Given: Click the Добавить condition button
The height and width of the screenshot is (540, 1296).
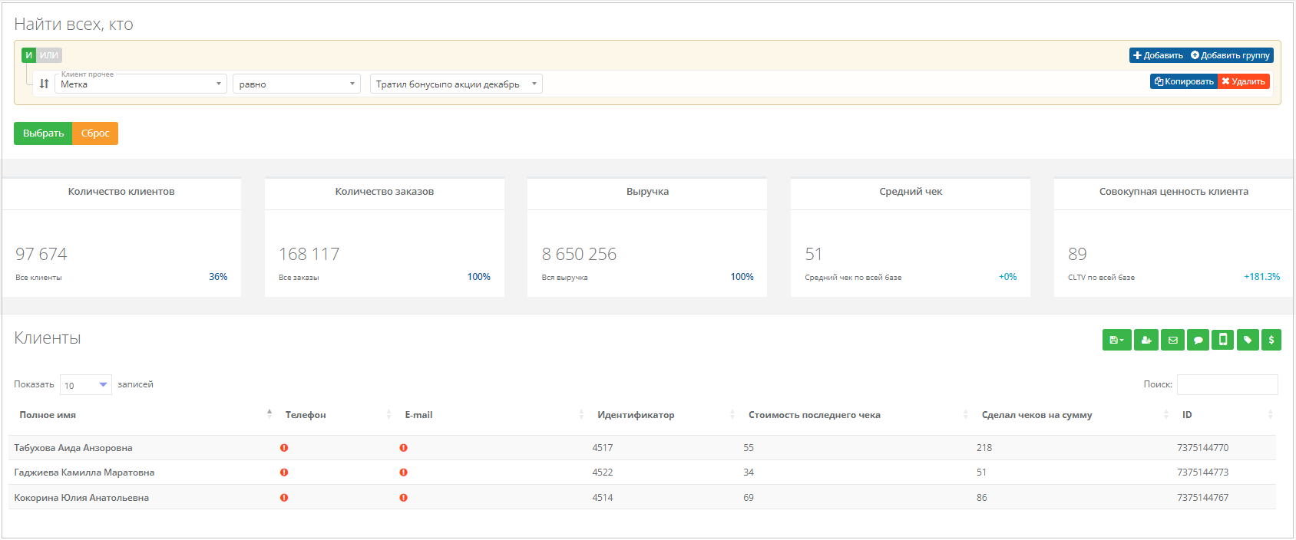Looking at the screenshot, I should (x=1158, y=55).
